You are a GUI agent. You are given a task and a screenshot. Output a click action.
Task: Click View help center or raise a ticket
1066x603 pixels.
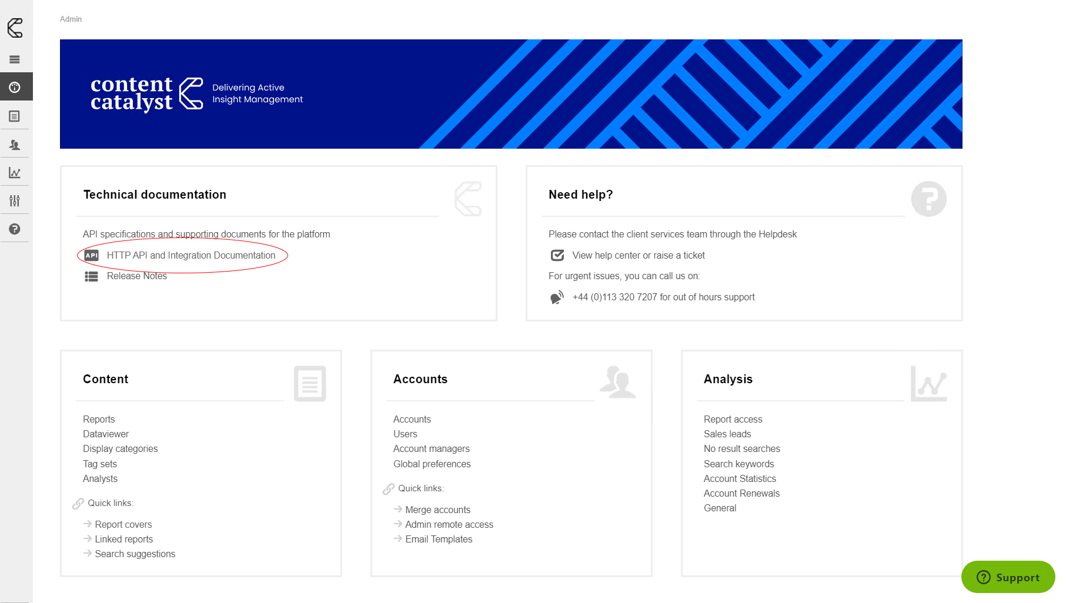pyautogui.click(x=638, y=255)
